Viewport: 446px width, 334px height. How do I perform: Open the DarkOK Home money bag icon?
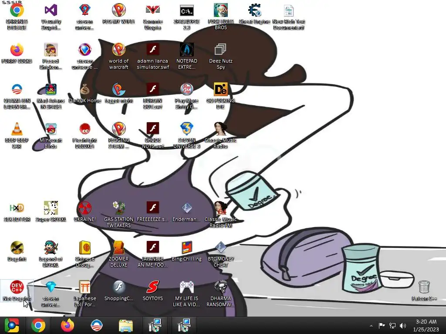pyautogui.click(x=85, y=93)
